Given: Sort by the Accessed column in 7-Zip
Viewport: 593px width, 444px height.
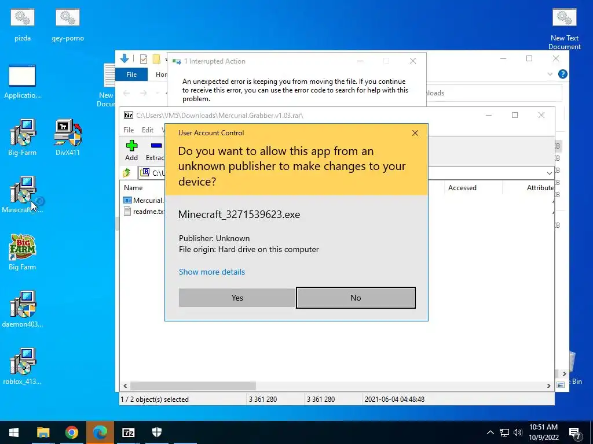Looking at the screenshot, I should [462, 188].
